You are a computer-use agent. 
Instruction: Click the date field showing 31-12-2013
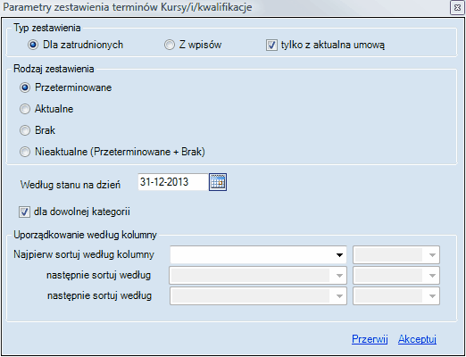(x=173, y=182)
